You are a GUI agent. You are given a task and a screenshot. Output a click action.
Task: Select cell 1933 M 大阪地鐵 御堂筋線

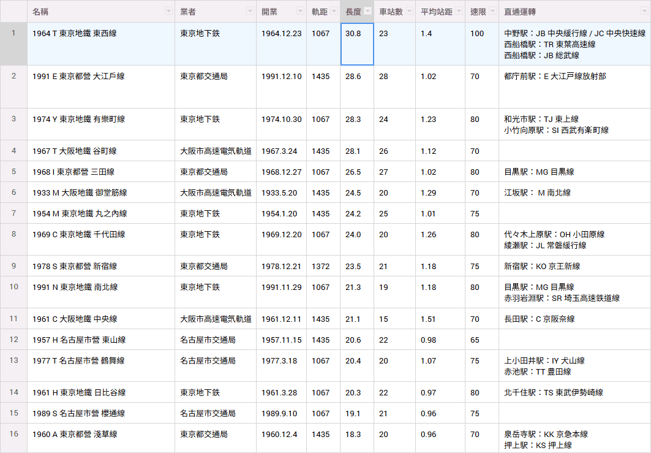(x=101, y=192)
